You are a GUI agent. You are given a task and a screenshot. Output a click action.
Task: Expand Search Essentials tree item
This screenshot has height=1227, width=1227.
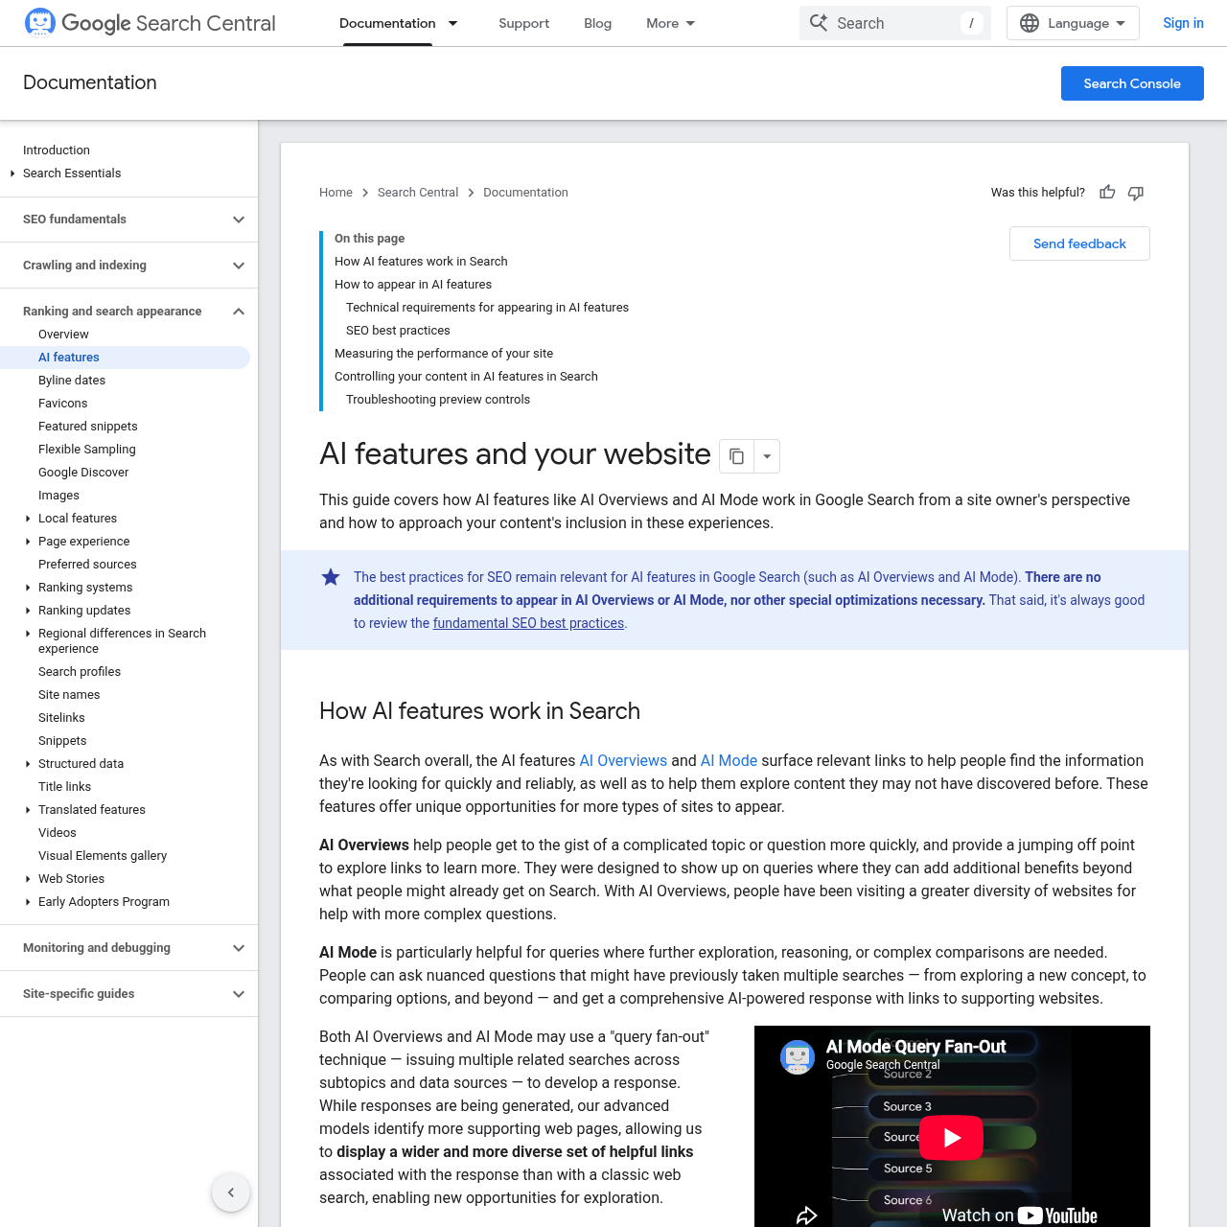[12, 174]
